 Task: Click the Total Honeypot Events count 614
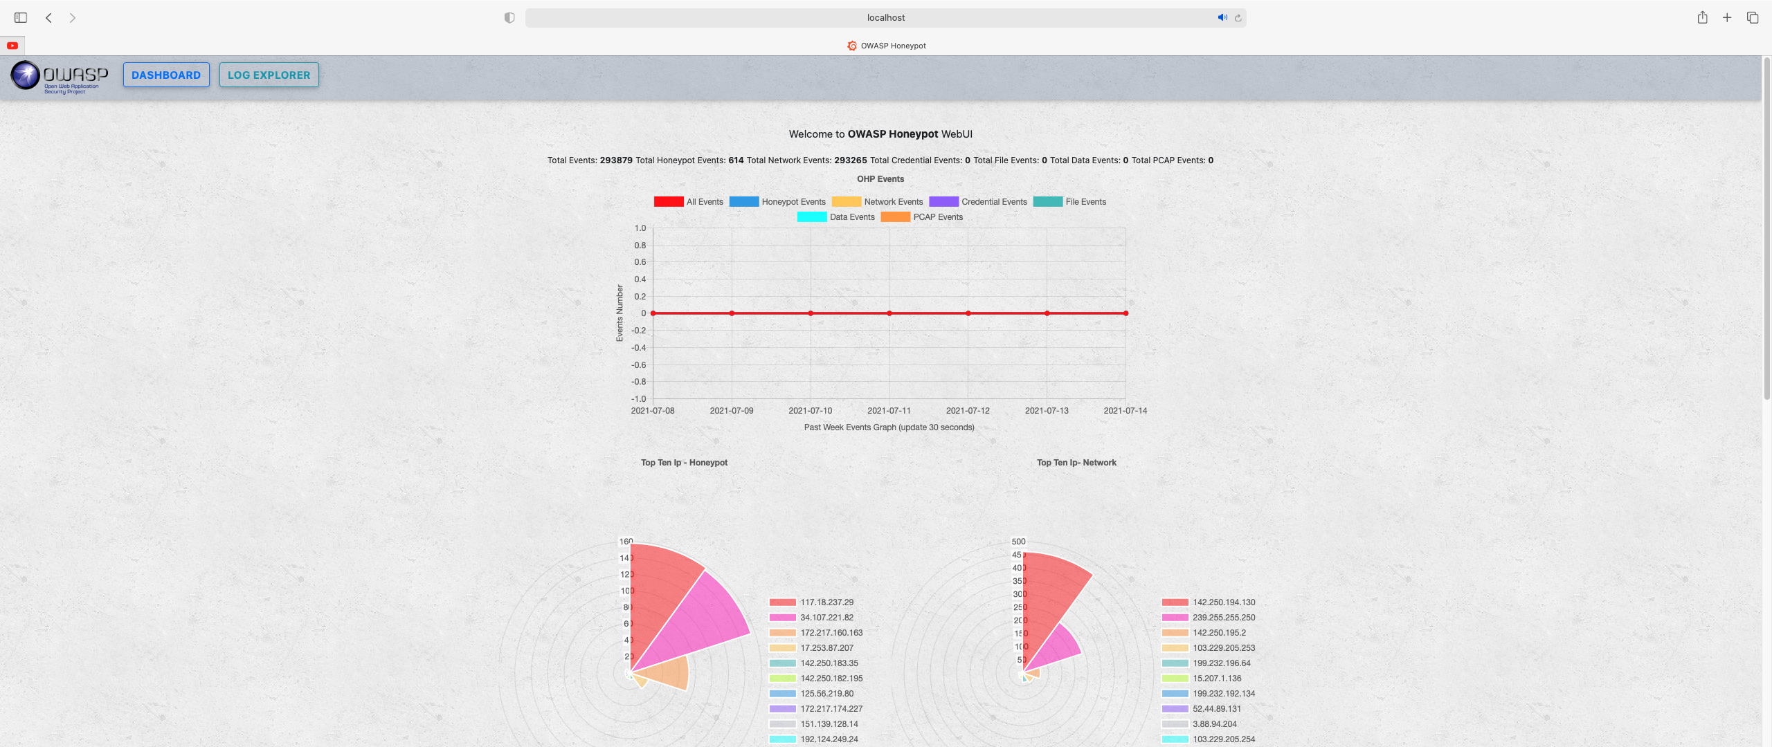[x=736, y=160]
